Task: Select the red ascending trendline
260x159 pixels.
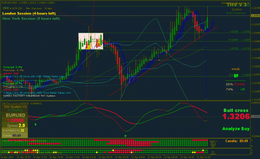Action: [x=163, y=61]
